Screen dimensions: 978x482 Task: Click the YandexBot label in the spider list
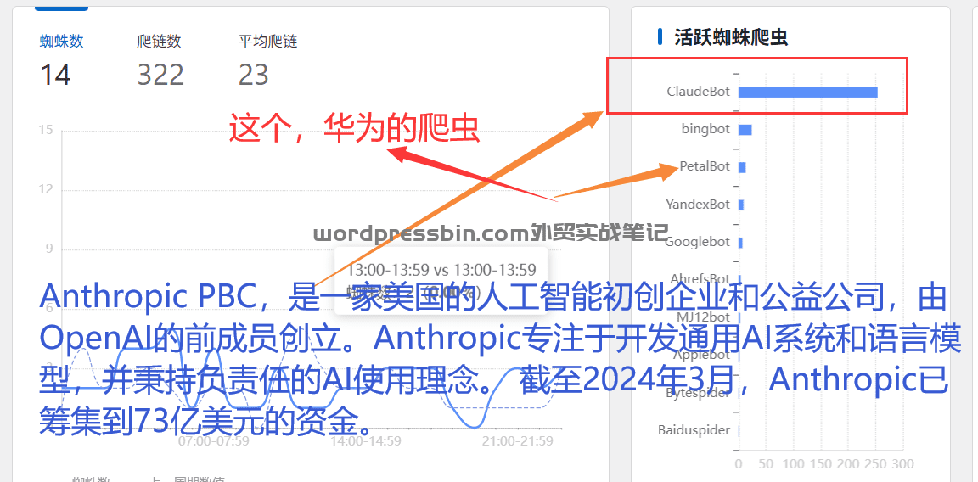coord(697,205)
